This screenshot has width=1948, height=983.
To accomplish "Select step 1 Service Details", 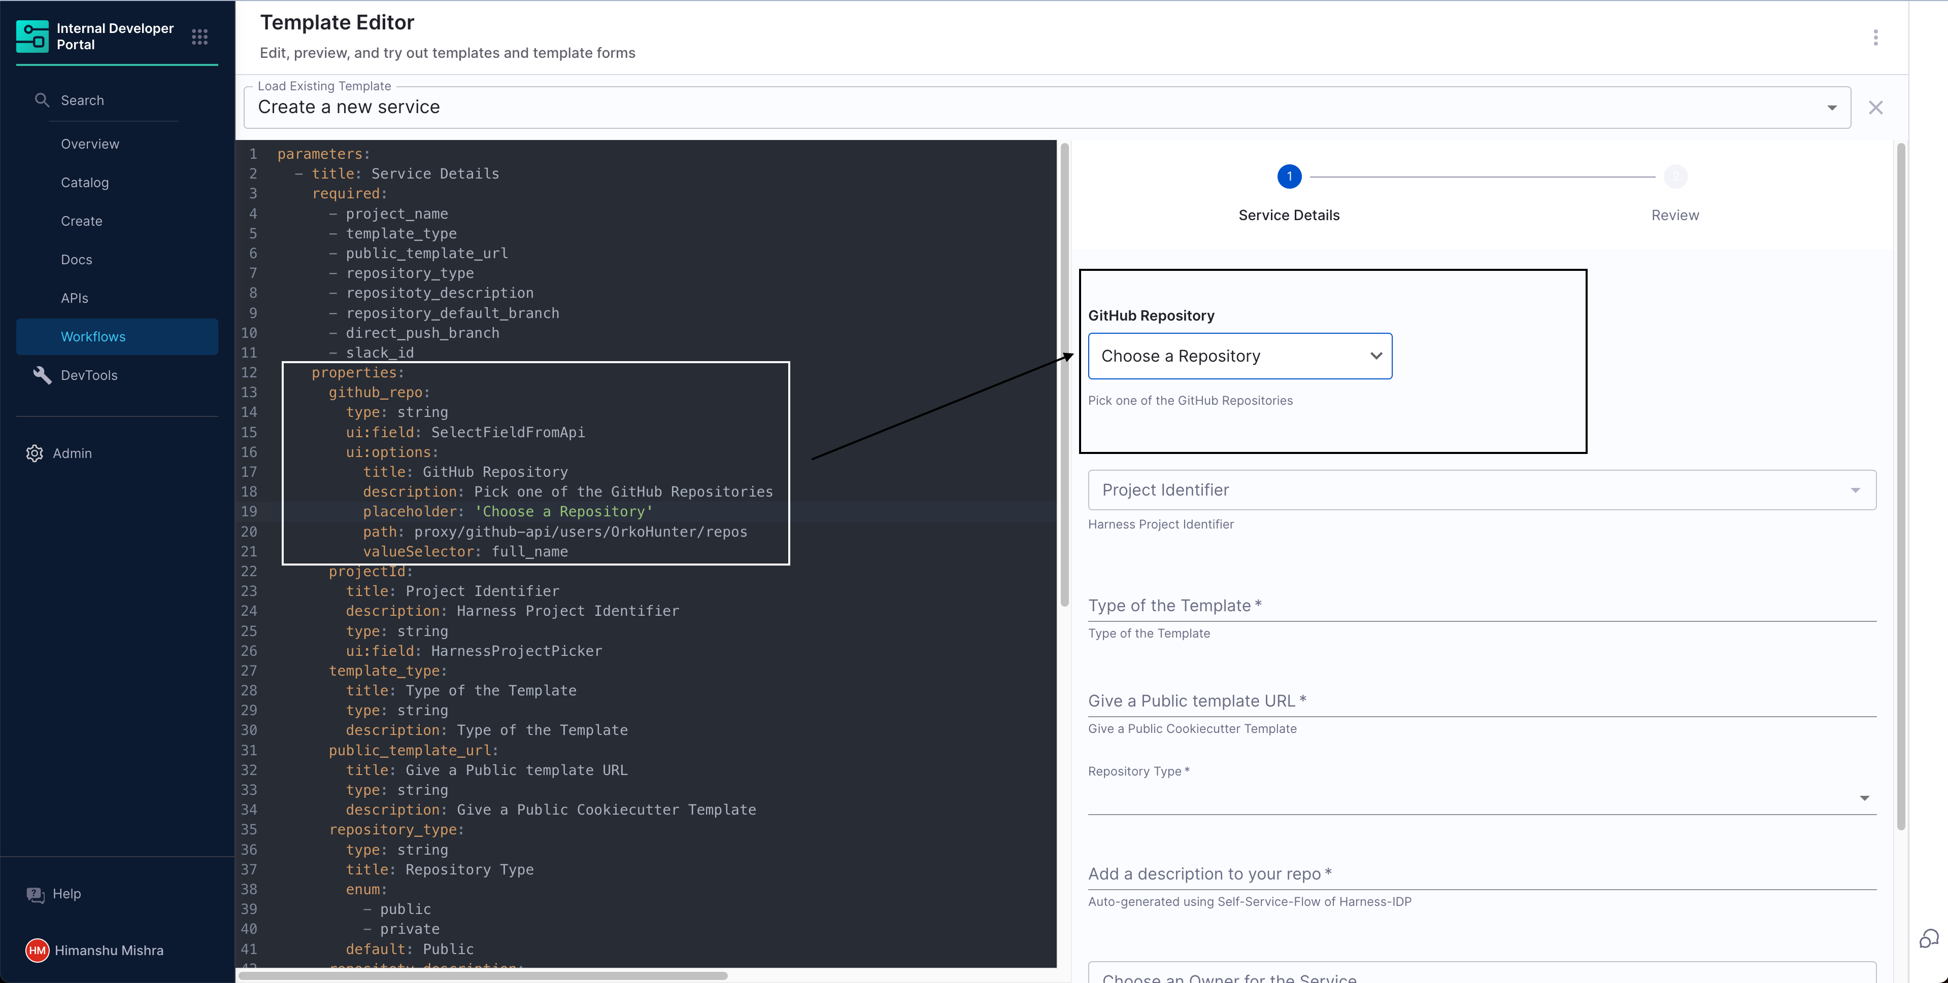I will [x=1289, y=177].
